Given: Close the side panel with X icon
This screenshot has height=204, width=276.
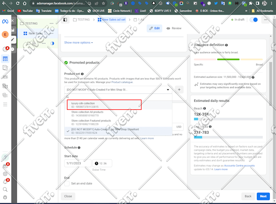Looking at the screenshot, I should pyautogui.click(x=12, y=20).
